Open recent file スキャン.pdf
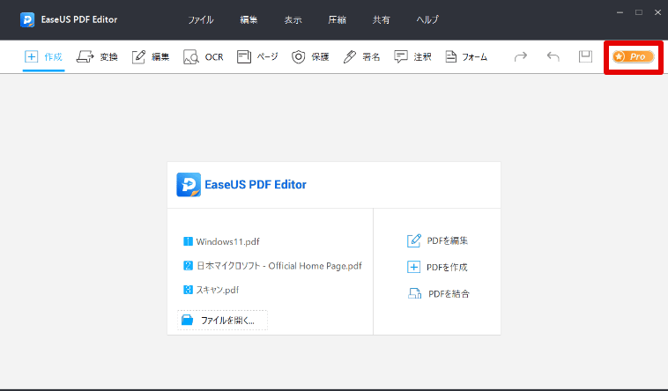The height and width of the screenshot is (391, 668). [211, 290]
